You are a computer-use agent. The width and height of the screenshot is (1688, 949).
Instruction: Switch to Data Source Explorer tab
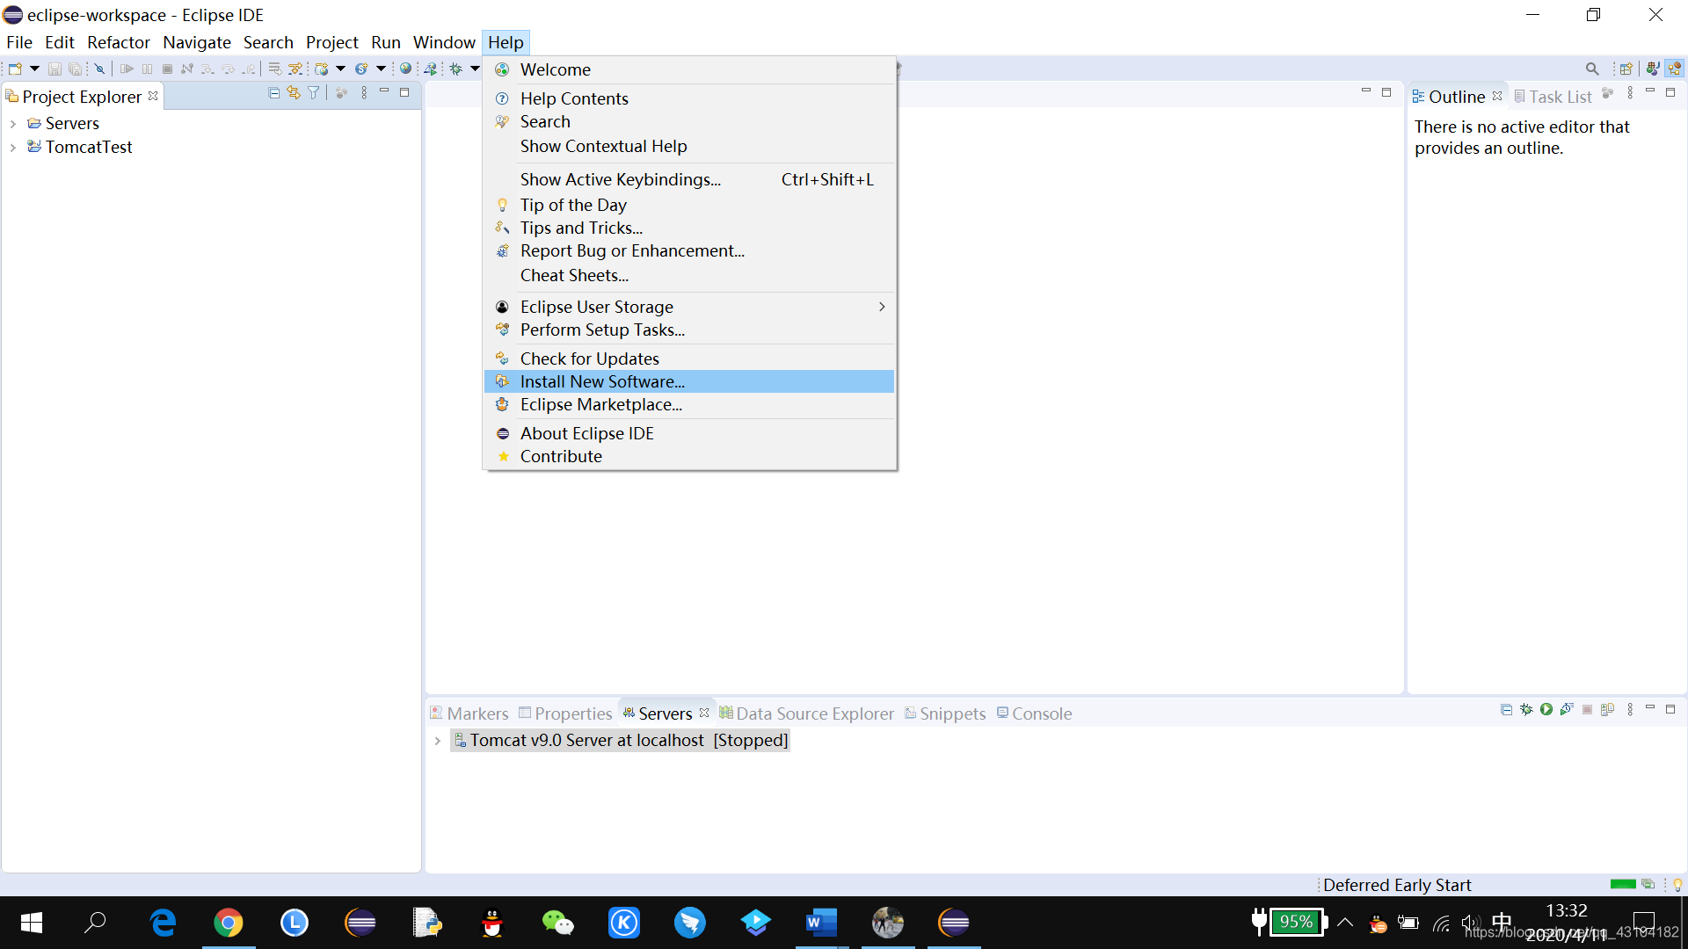click(806, 714)
